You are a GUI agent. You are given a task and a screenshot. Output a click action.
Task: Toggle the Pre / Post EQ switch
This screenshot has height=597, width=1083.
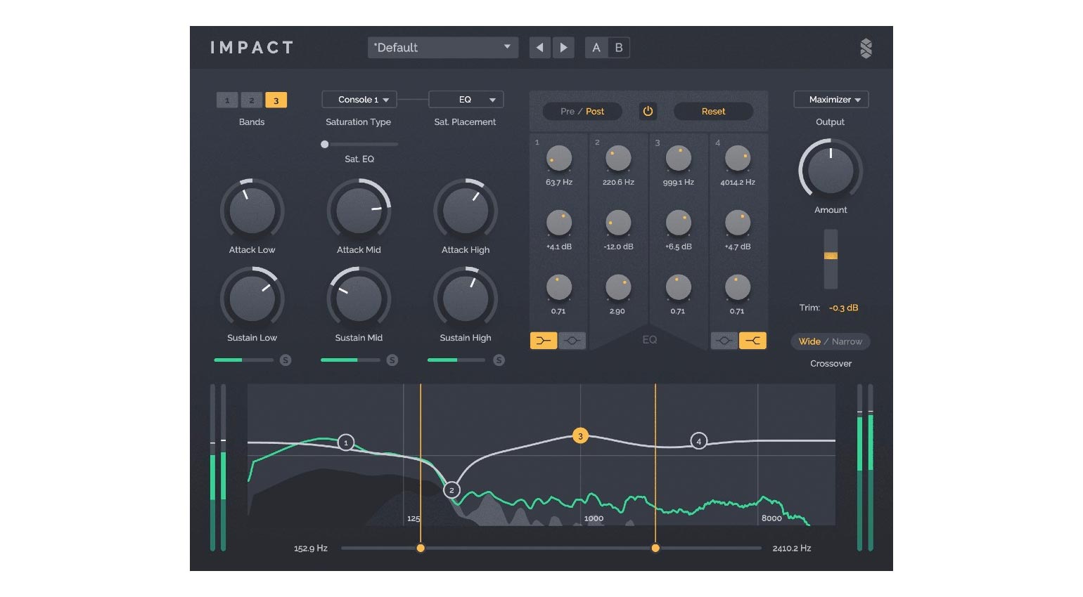pos(582,111)
